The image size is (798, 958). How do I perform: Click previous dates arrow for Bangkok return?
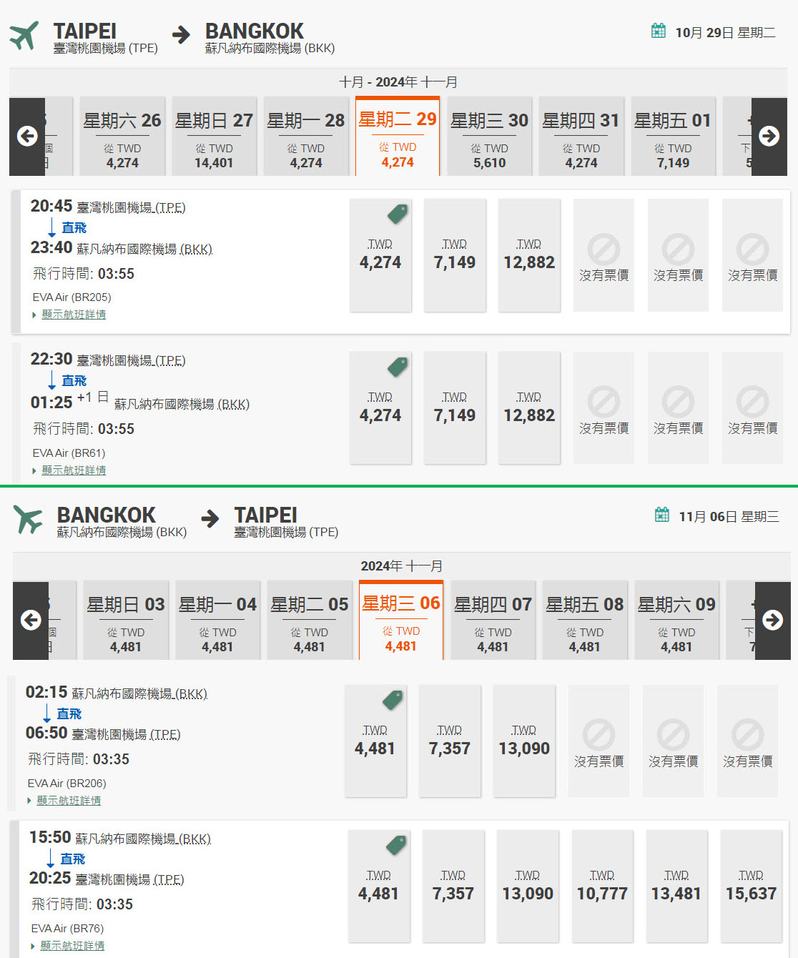pyautogui.click(x=31, y=621)
